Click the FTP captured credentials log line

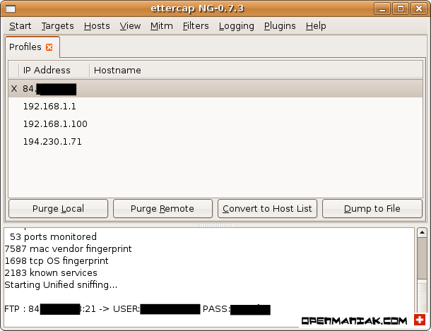[x=138, y=309]
